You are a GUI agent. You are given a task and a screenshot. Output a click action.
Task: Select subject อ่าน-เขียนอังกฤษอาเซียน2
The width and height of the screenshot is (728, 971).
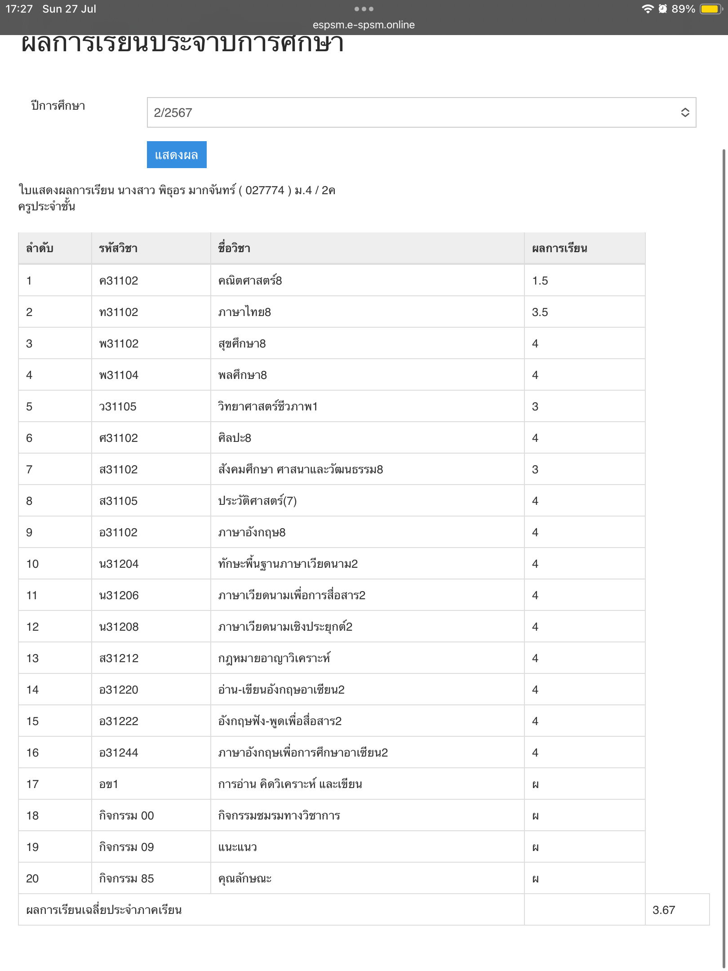[281, 690]
